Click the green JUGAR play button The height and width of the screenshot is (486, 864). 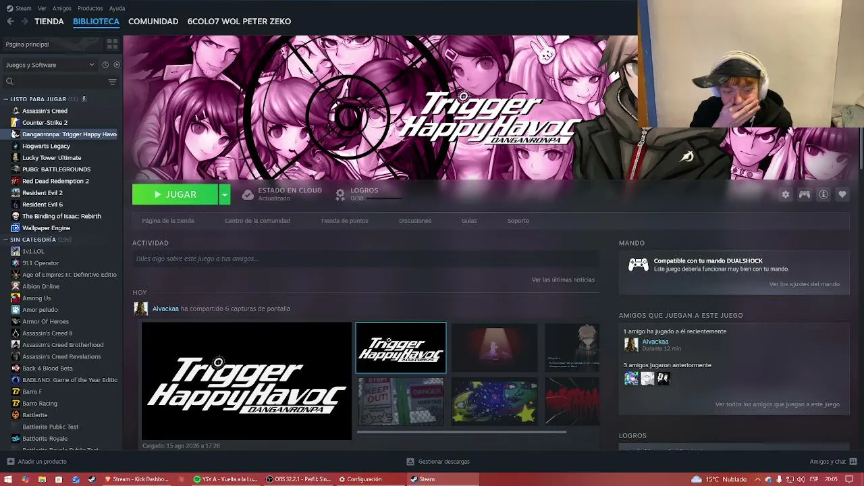[x=175, y=194]
